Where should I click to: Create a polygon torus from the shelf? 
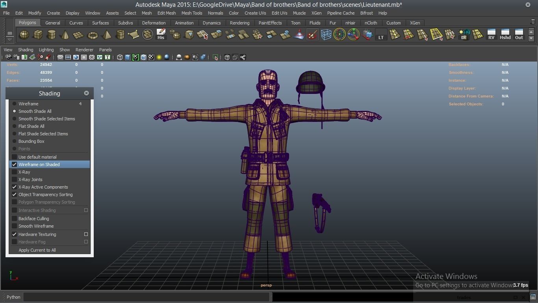[x=93, y=35]
